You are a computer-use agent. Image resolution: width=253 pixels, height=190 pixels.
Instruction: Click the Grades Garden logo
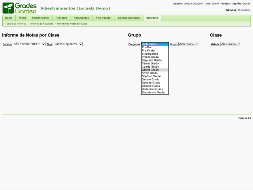pos(20,8)
